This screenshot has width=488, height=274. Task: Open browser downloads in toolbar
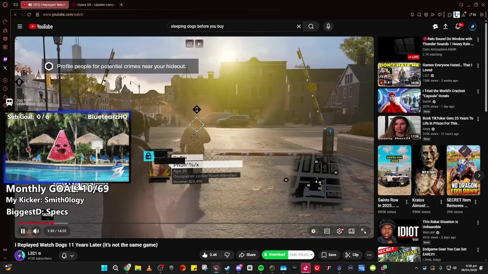[x=464, y=14]
